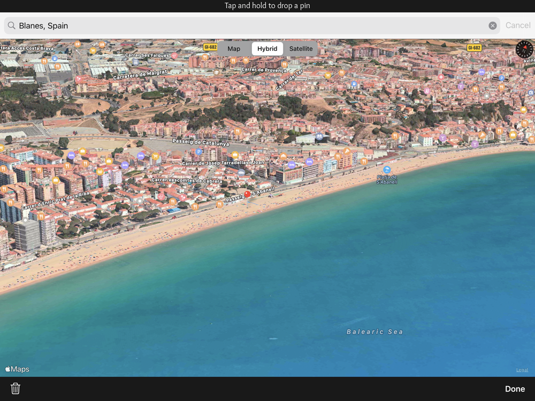The height and width of the screenshot is (401, 535).
Task: Tap the left GI-682 road shield
Action: pyautogui.click(x=210, y=47)
